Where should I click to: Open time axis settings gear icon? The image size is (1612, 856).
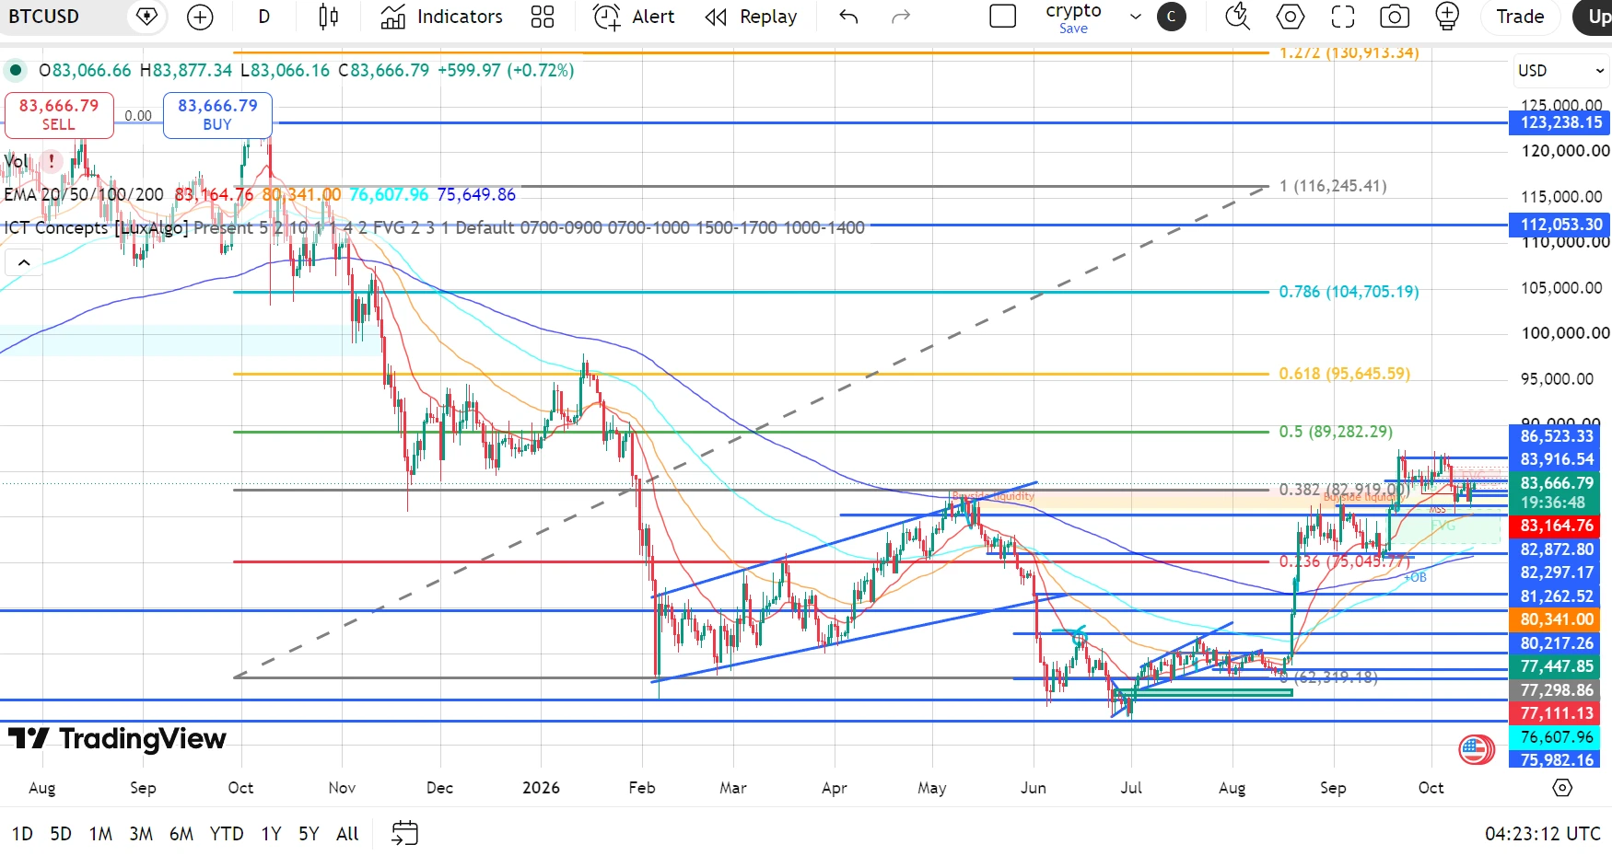click(x=1562, y=788)
